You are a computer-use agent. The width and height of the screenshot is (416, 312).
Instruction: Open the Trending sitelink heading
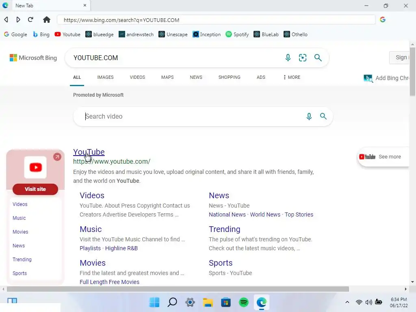point(224,229)
